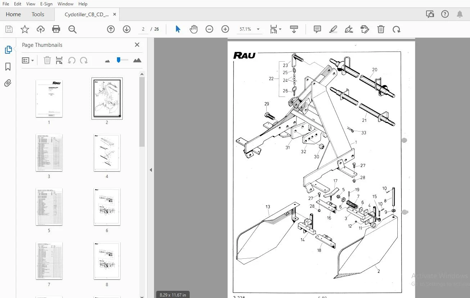The width and height of the screenshot is (470, 298).
Task: Open the E-Sign menu
Action: 46,4
